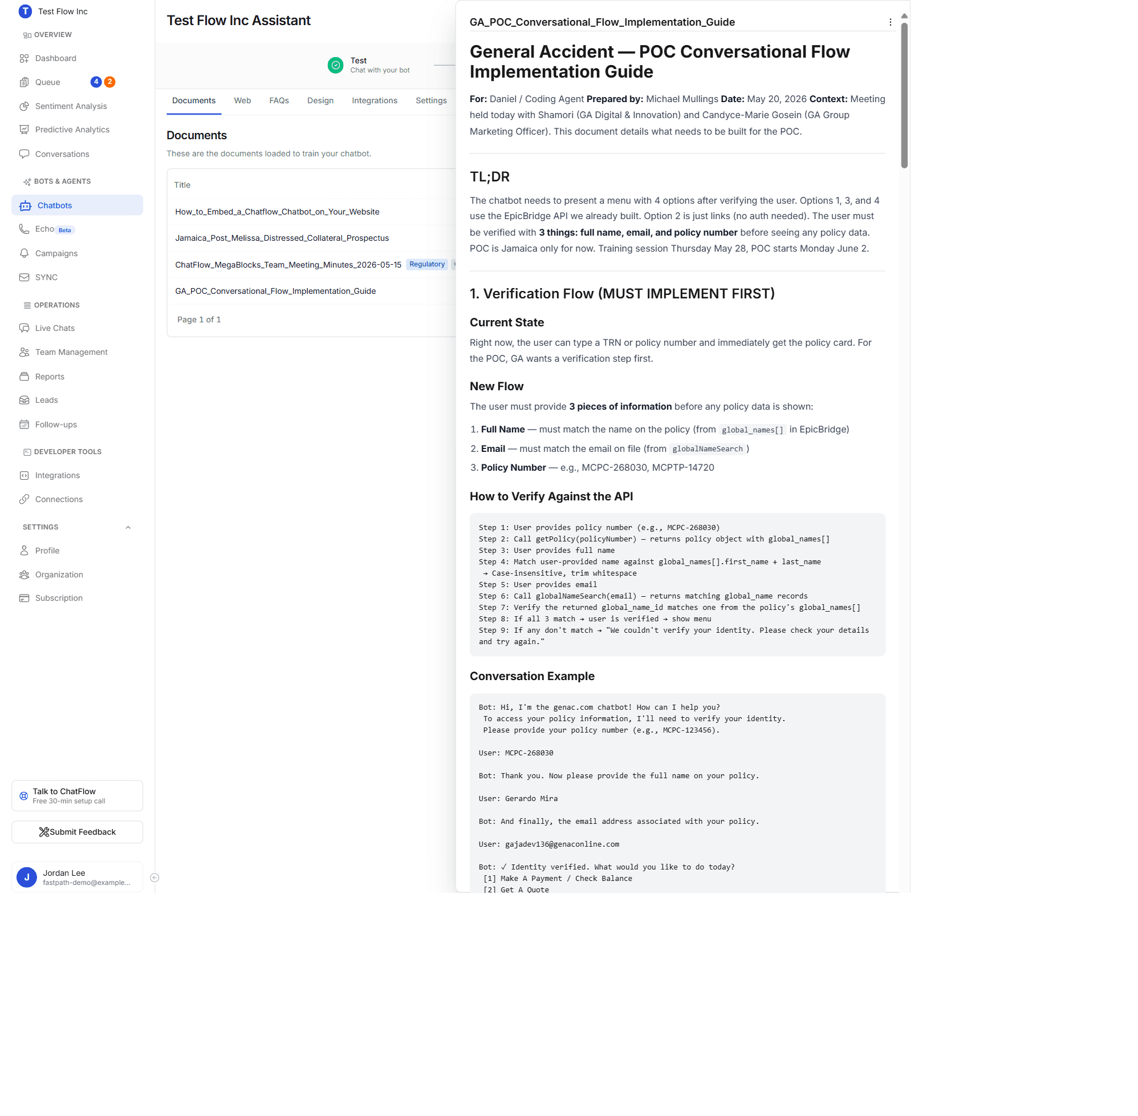Open the chatbot Settings tab

[x=431, y=101]
